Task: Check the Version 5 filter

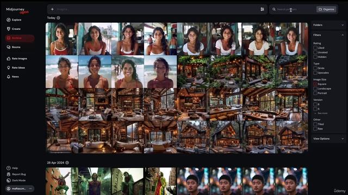Action: coord(315,109)
